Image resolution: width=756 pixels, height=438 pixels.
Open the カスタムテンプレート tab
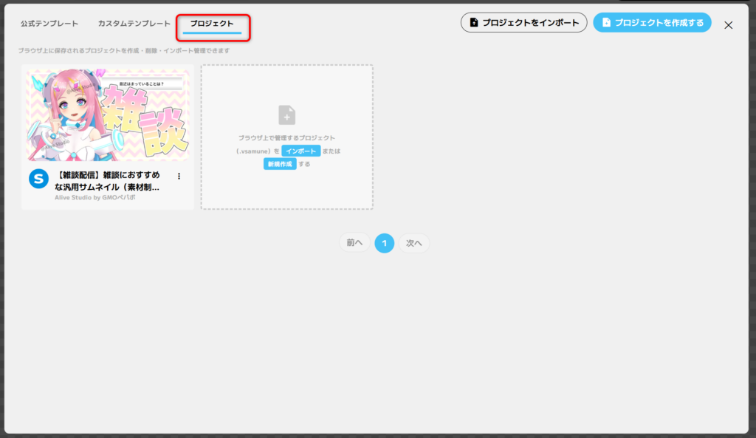click(x=134, y=24)
